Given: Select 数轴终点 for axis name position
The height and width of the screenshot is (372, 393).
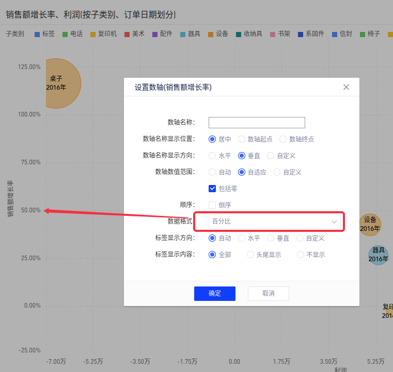Looking at the screenshot, I should [283, 139].
